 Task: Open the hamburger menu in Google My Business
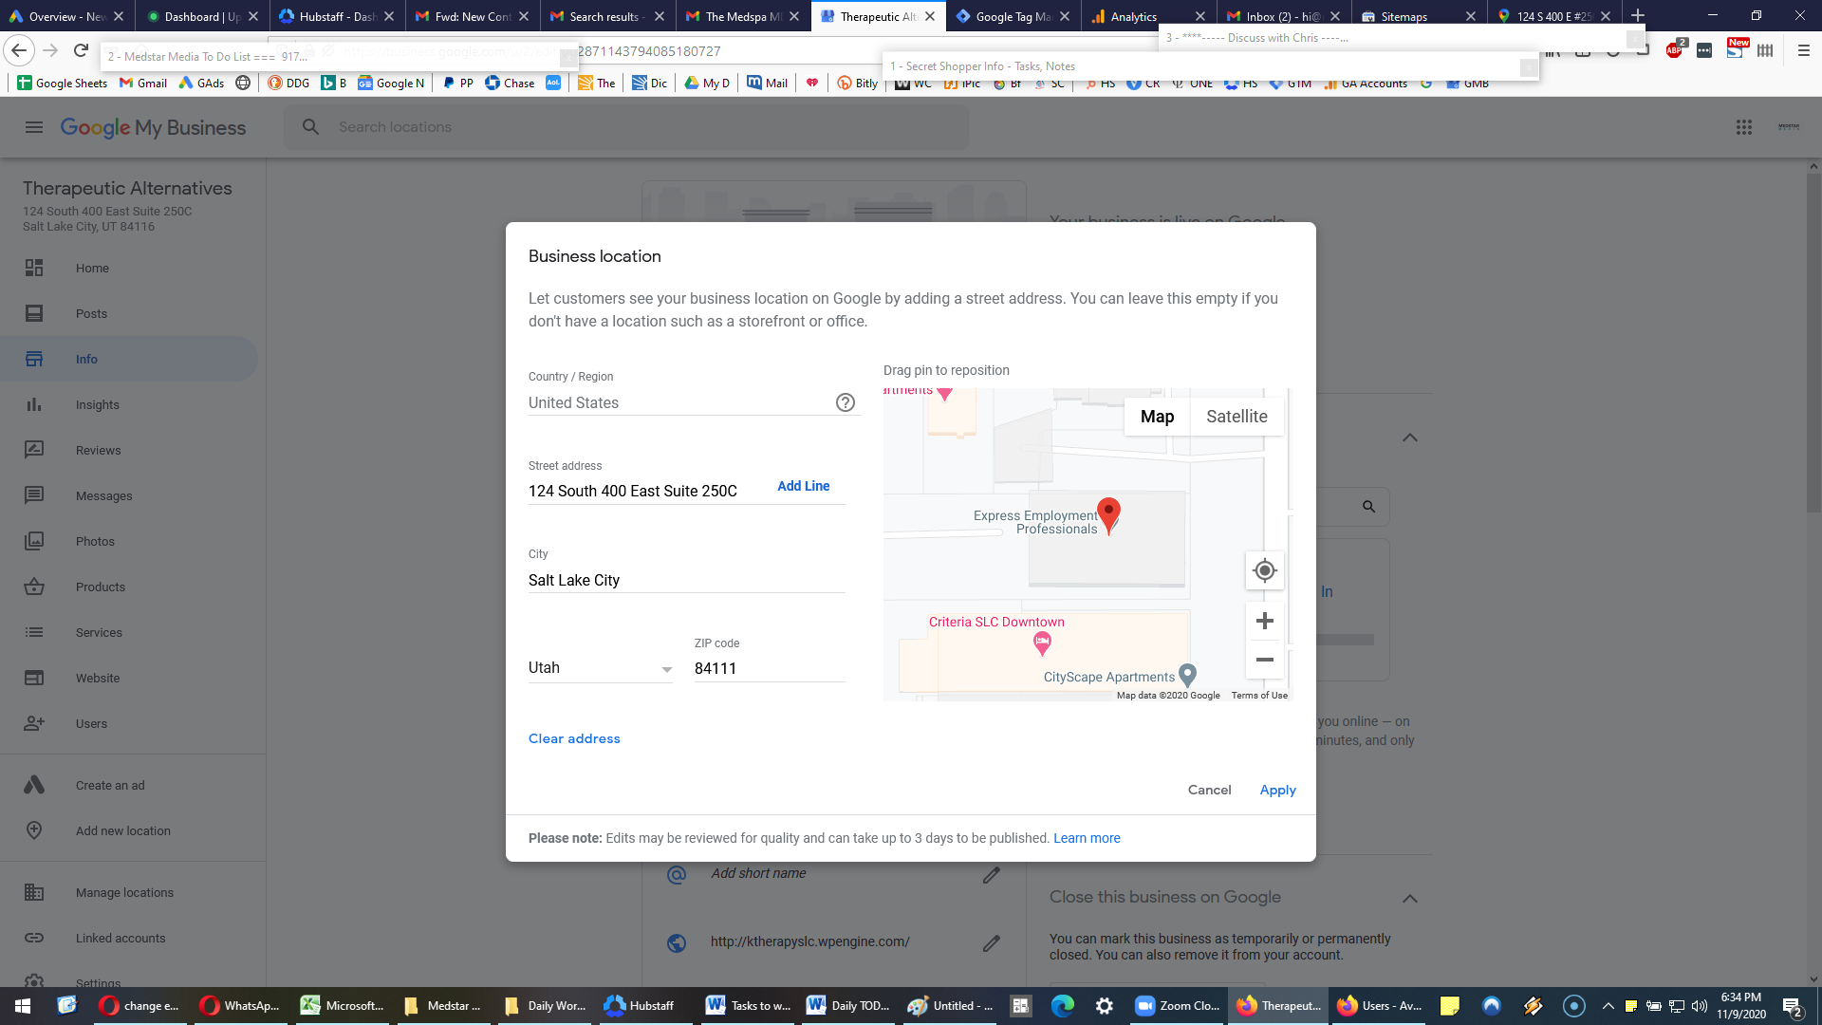(34, 127)
